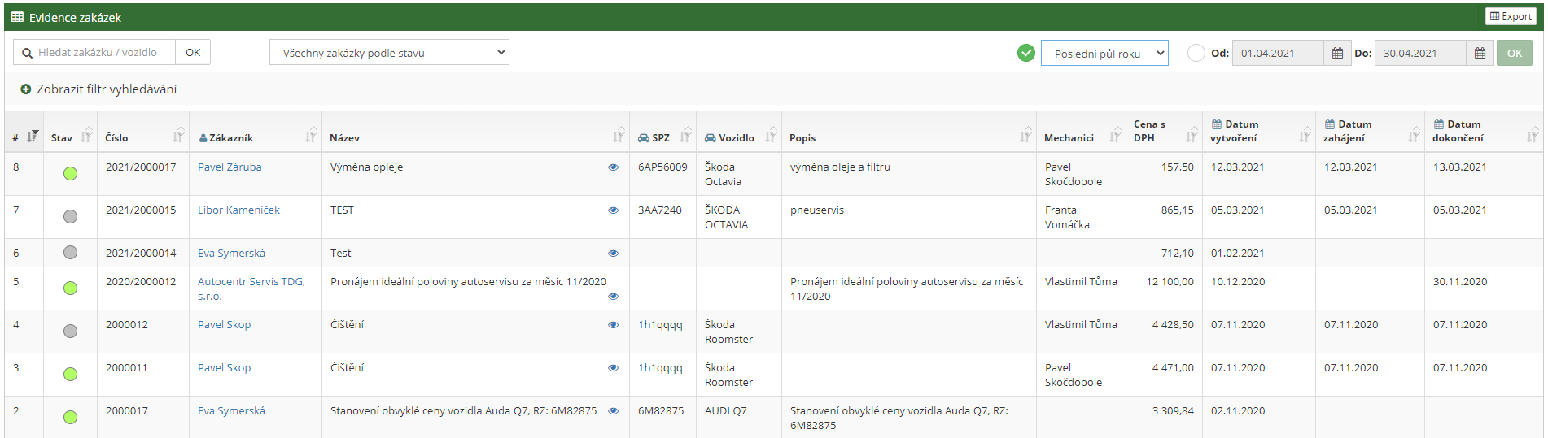The width and height of the screenshot is (1548, 438).
Task: Click the green status dot on order 2021/2000017
Action: coord(71,173)
